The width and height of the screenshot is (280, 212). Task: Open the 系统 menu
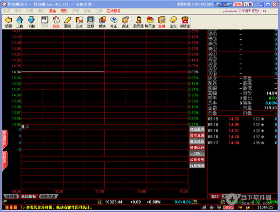click(7, 11)
